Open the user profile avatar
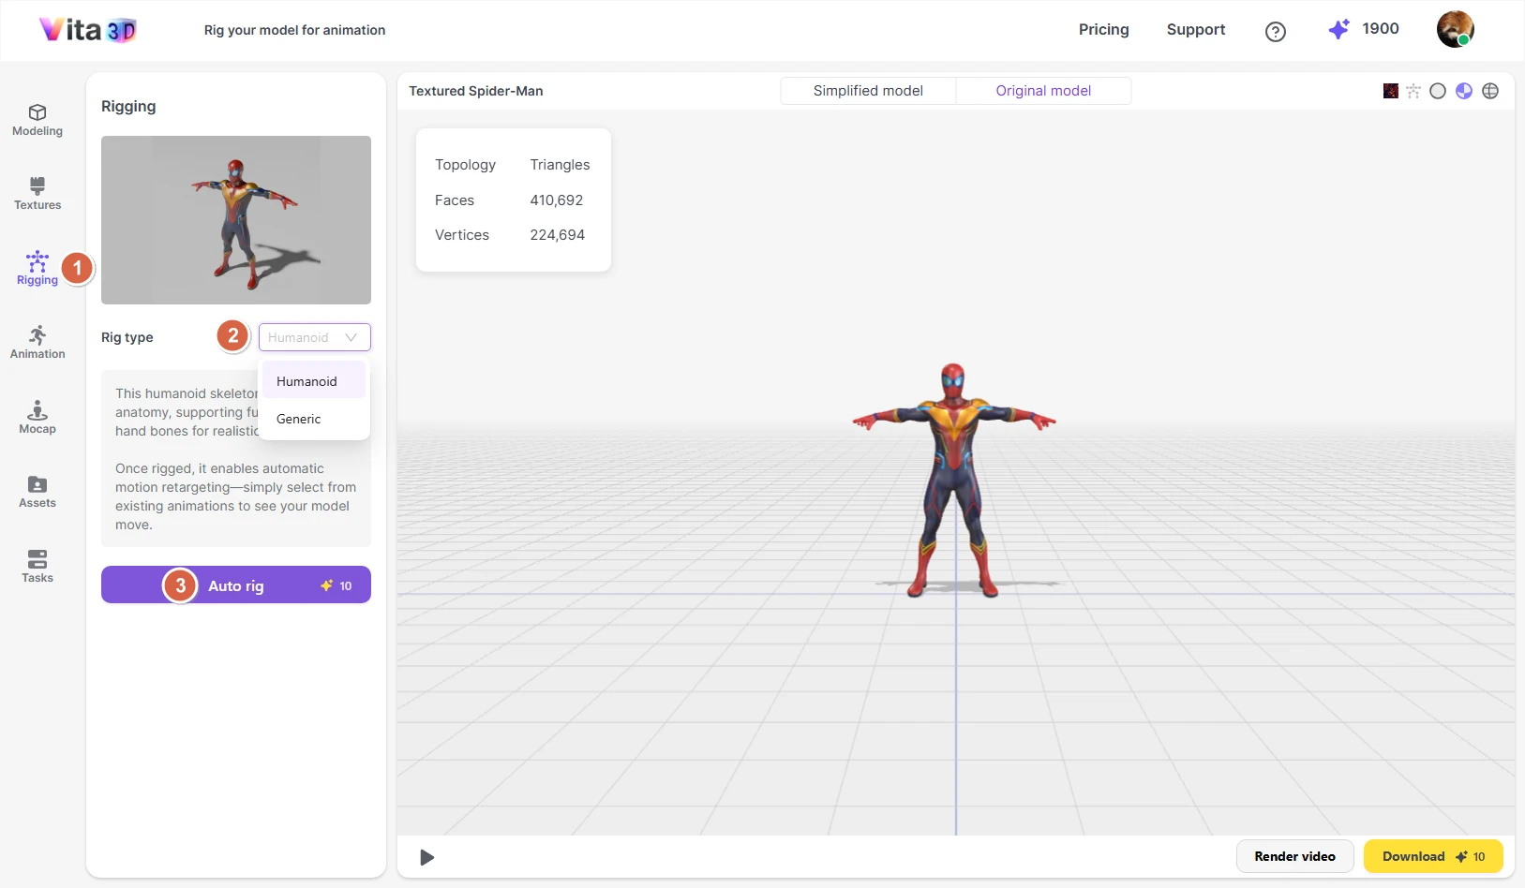The width and height of the screenshot is (1525, 888). [1455, 29]
